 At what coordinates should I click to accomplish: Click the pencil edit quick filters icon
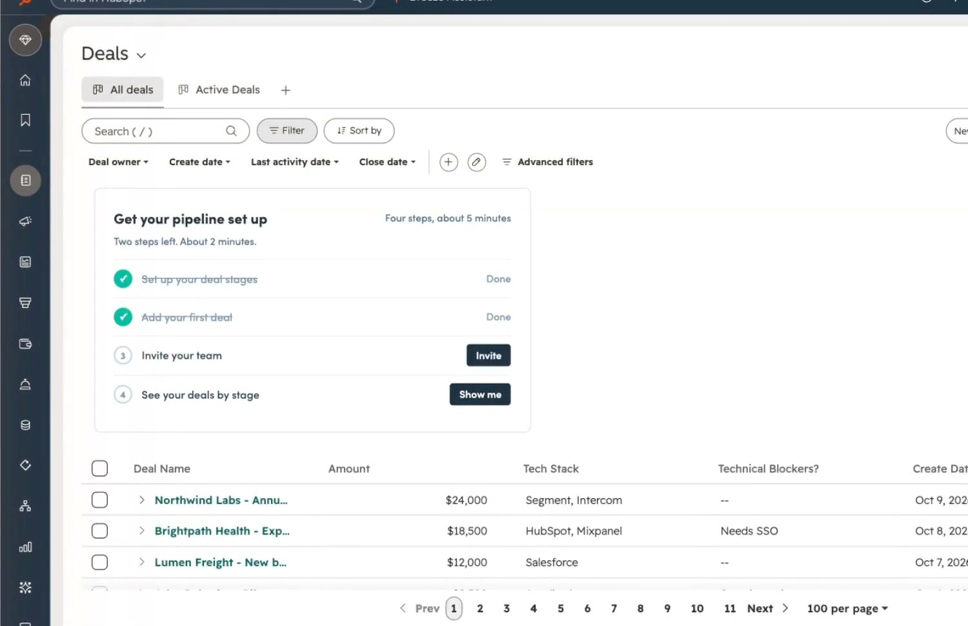[476, 162]
